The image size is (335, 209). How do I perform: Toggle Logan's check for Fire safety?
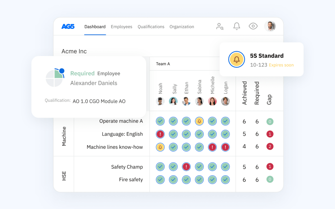pyautogui.click(x=225, y=180)
